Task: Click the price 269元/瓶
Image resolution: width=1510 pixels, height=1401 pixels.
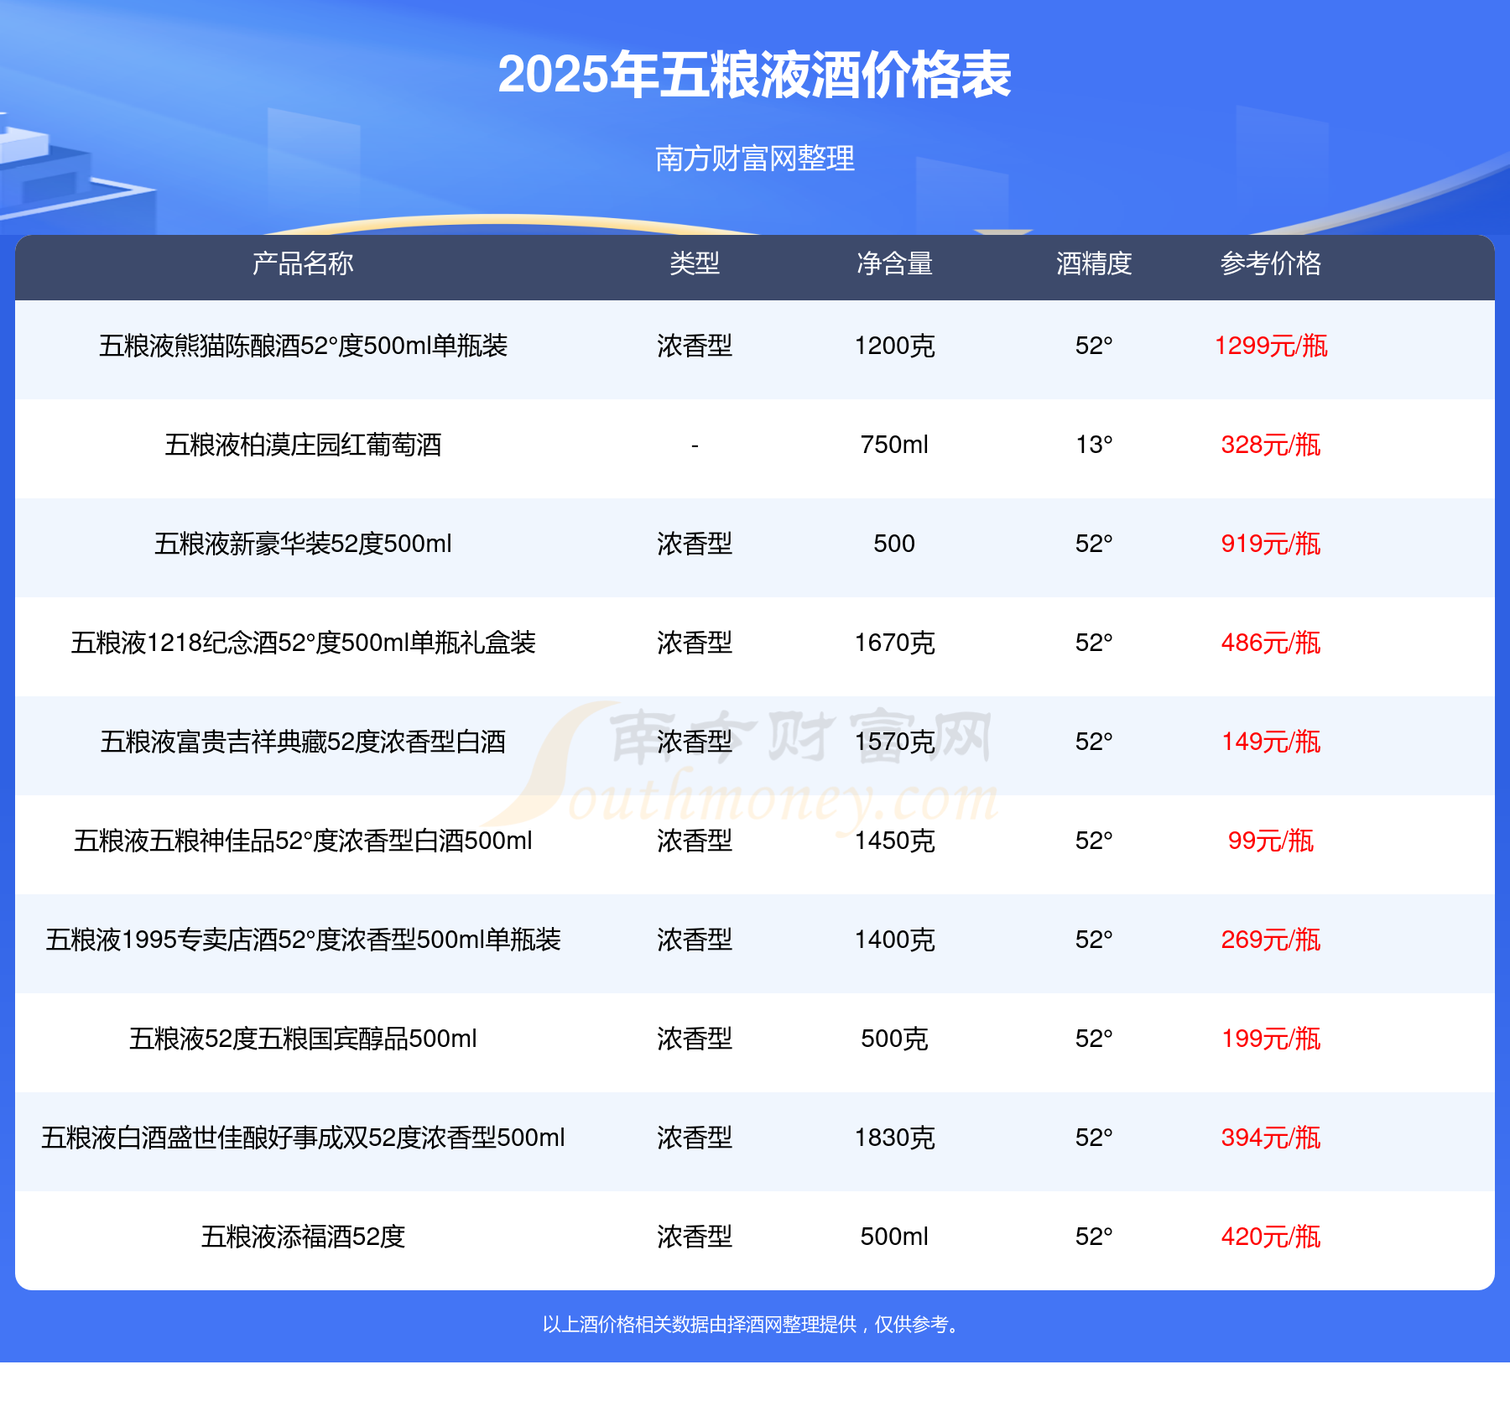Action: [x=1271, y=940]
